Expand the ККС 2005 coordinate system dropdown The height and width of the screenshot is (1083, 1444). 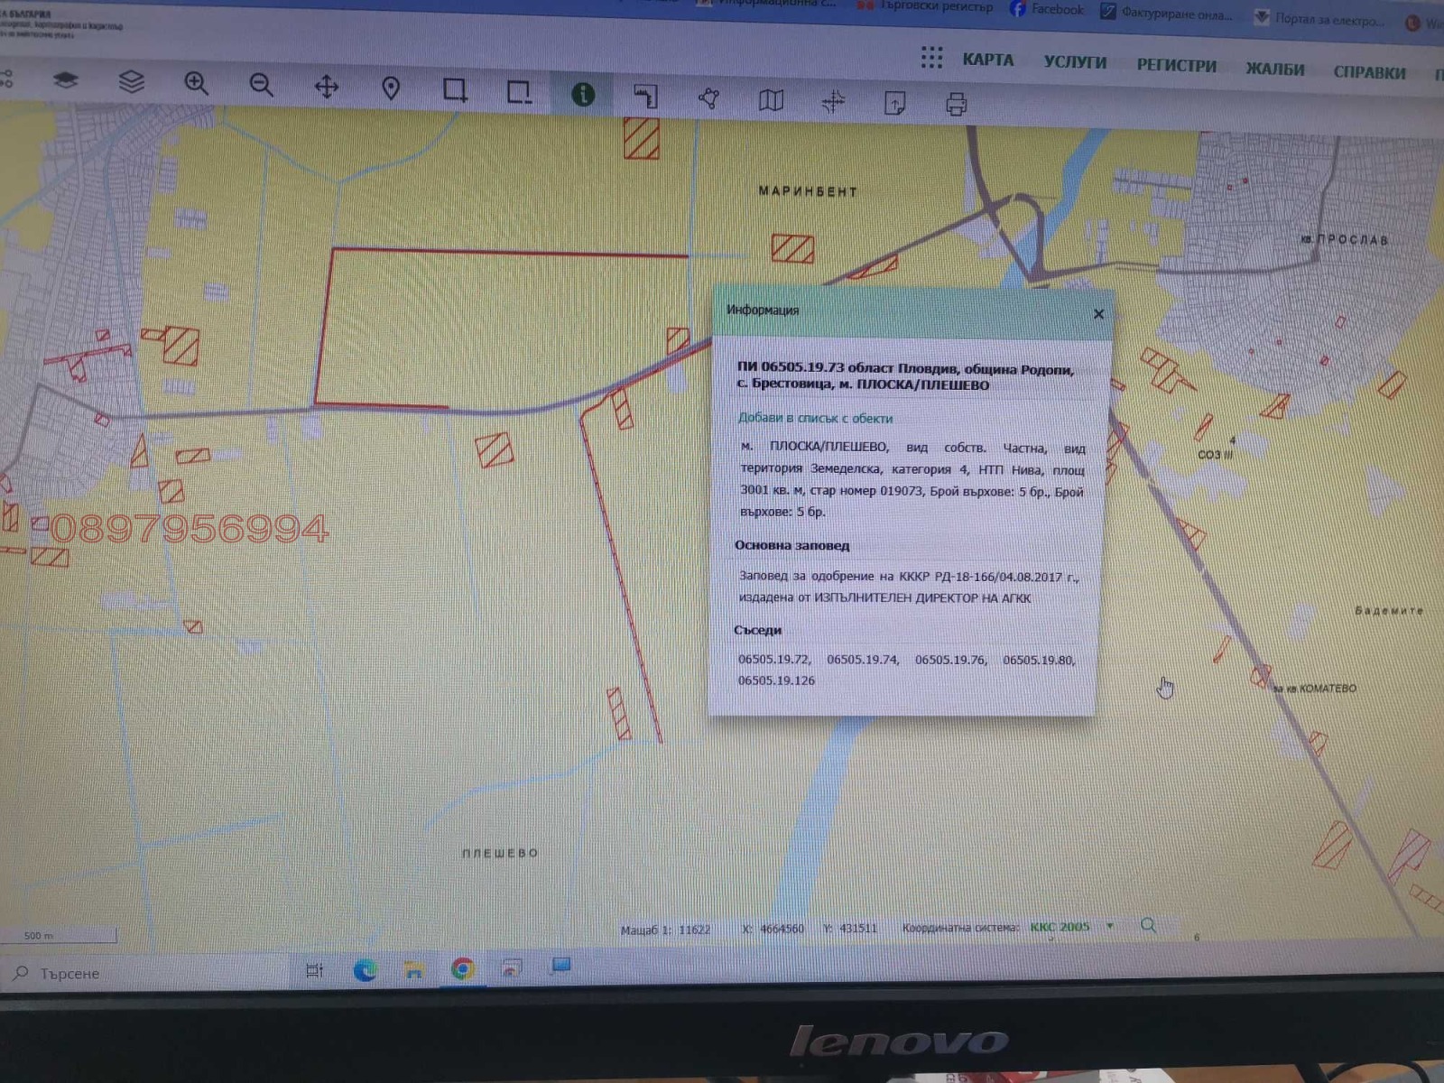pyautogui.click(x=1110, y=926)
